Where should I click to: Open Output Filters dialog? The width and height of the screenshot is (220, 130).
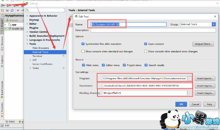(203, 44)
